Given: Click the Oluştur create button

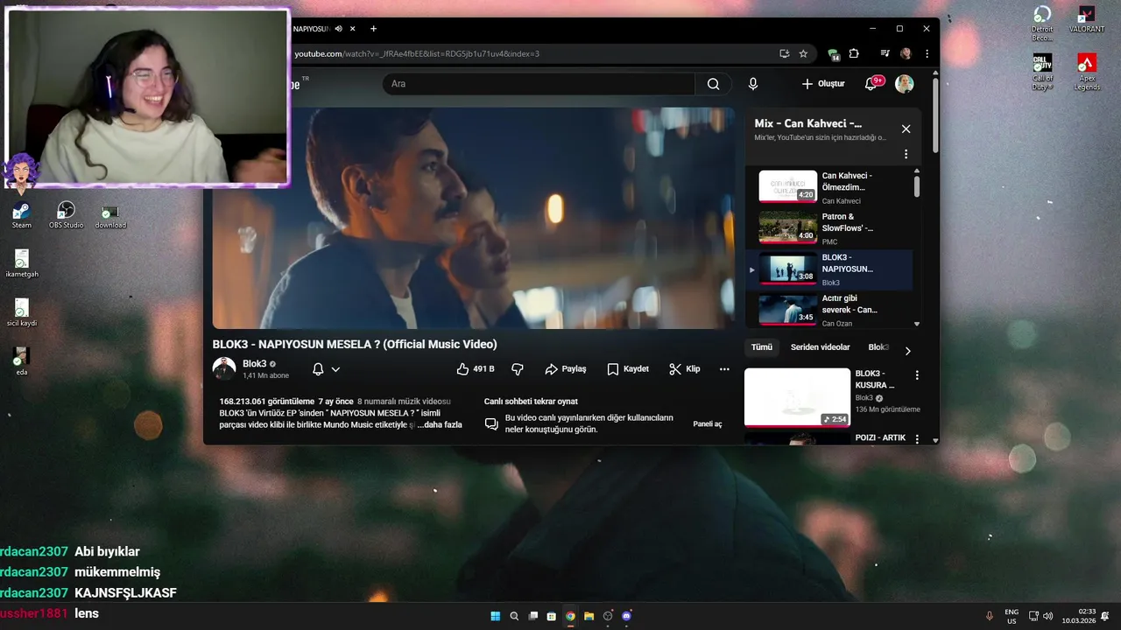Looking at the screenshot, I should point(823,84).
